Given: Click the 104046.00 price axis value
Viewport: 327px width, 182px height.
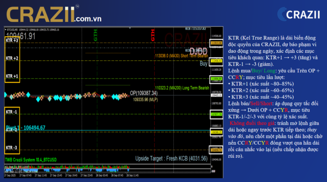Looking at the screenshot, I should pos(217,160).
